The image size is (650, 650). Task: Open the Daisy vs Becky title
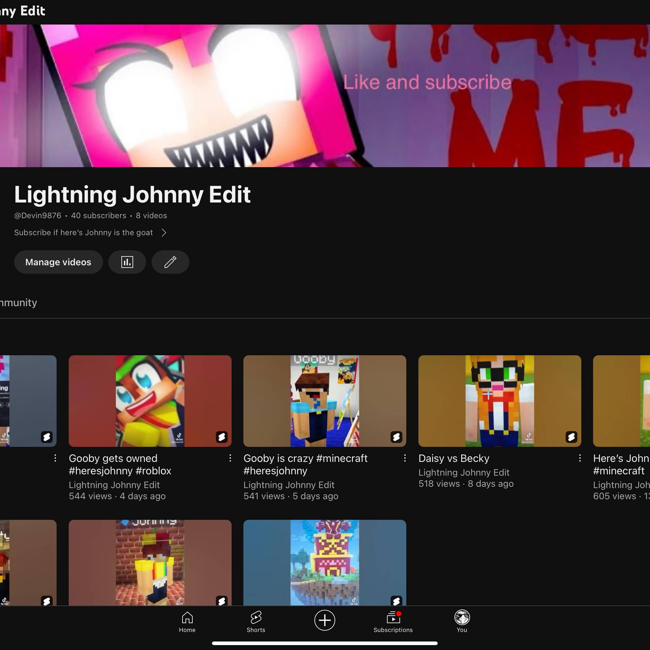[x=454, y=458]
